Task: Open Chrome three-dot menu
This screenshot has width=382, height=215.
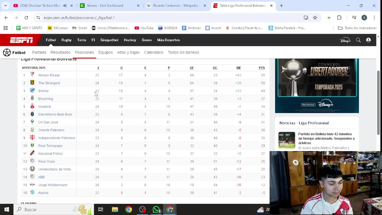Action: coord(374,18)
